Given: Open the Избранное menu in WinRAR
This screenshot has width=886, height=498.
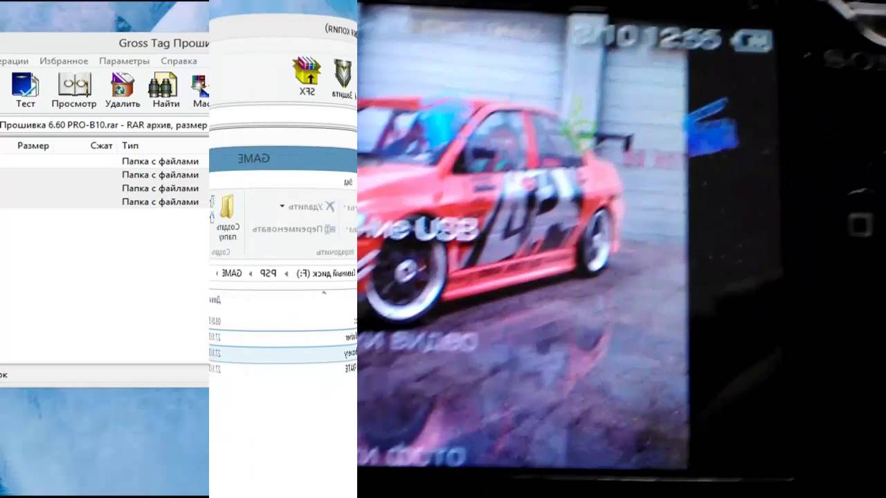Looking at the screenshot, I should pyautogui.click(x=64, y=61).
